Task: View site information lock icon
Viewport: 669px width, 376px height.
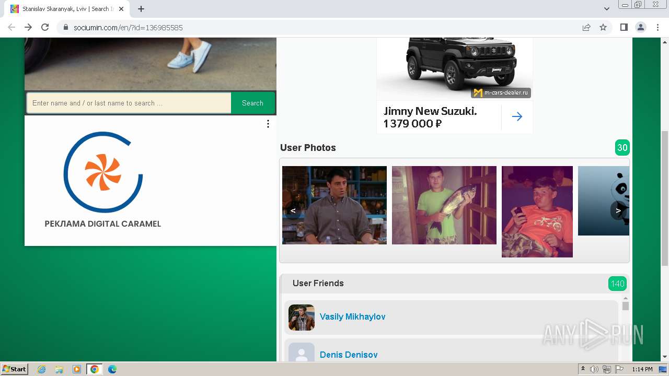Action: 66,27
